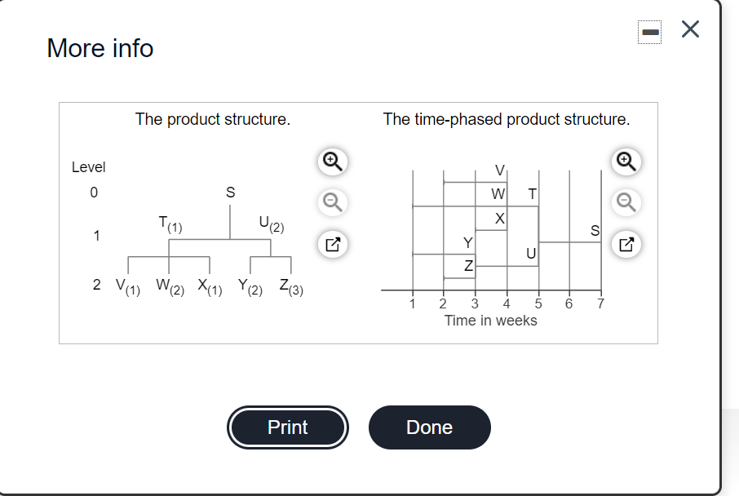Click the Level 0 label
Viewport: 739px width, 496px height.
[x=95, y=193]
